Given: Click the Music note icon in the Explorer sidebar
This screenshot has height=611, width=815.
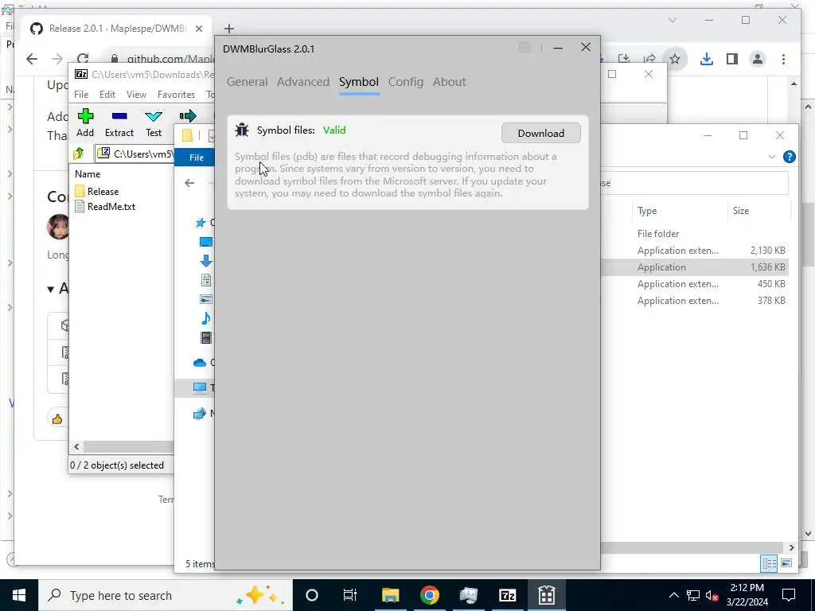Looking at the screenshot, I should 206,318.
